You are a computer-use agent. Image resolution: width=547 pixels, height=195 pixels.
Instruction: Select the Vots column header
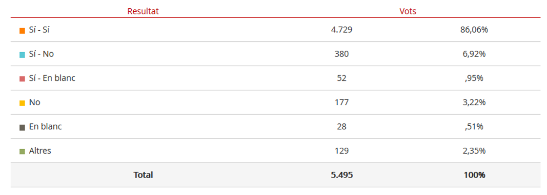click(408, 11)
